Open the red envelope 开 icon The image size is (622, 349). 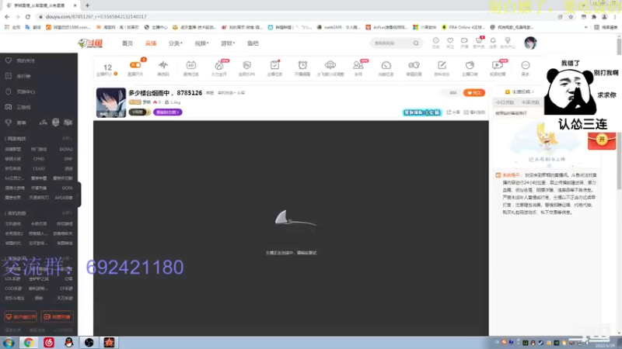[602, 140]
